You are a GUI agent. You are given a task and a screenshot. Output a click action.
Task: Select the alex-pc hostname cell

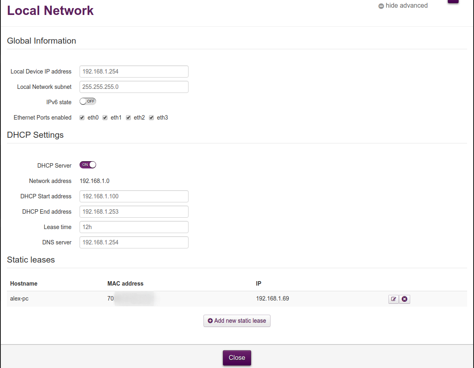[x=19, y=299]
